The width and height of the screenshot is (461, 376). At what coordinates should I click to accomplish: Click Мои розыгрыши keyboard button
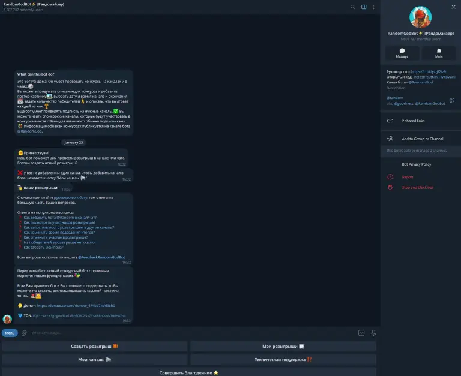283,347
